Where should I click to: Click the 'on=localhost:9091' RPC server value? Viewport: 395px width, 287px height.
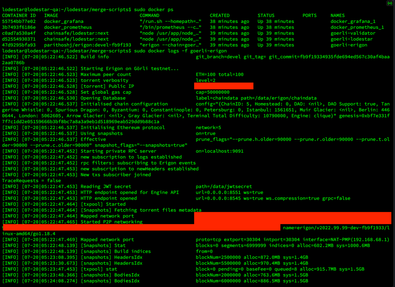[x=220, y=152]
